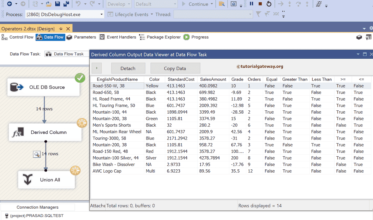The height and width of the screenshot is (220, 373).
Task: Click the Detach button
Action: point(128,68)
